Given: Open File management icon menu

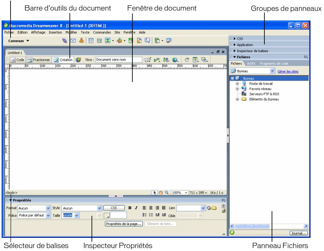Looking at the screenshot, I should pos(166,60).
